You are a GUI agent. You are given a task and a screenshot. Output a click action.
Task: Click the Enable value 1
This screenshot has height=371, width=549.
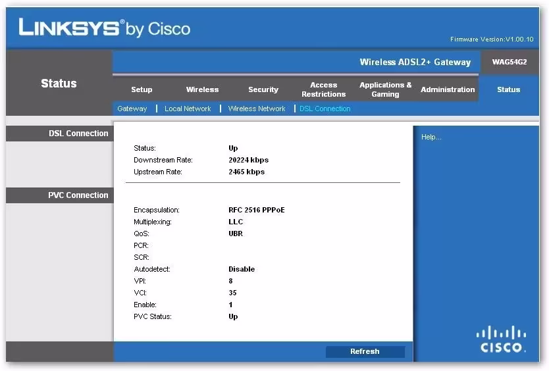click(x=231, y=305)
